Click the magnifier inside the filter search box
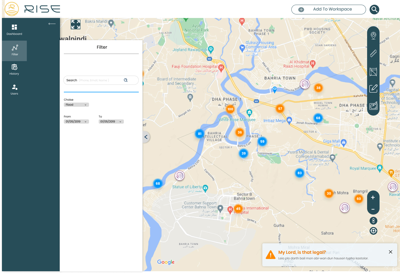The width and height of the screenshot is (400, 274). (x=126, y=80)
